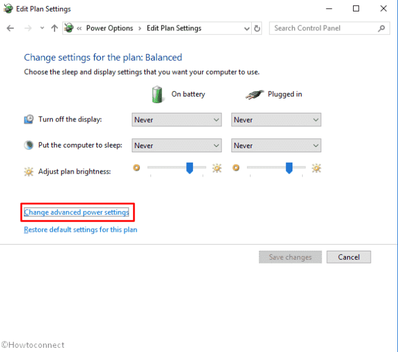Click the Save changes button
Screen dimensions: 398x352
click(x=291, y=257)
